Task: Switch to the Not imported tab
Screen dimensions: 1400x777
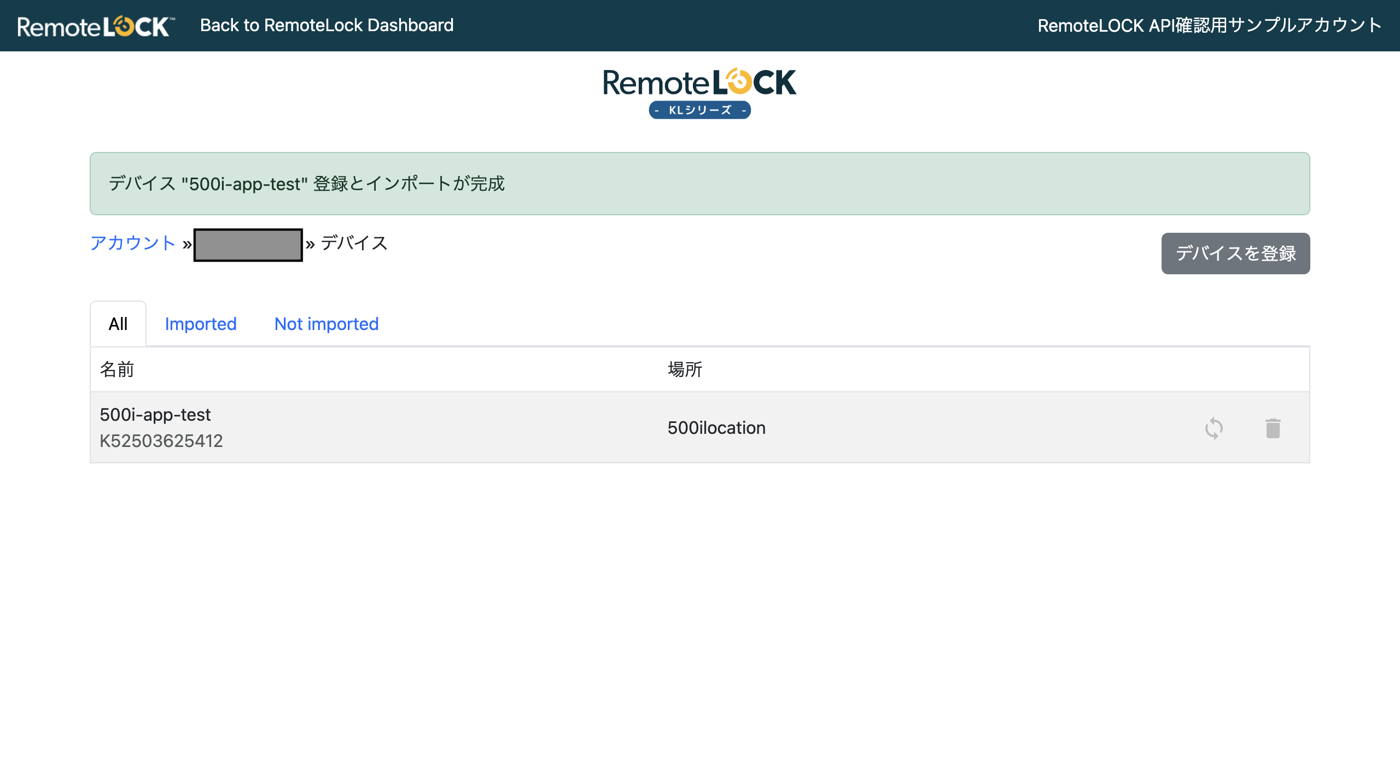Action: [x=326, y=323]
